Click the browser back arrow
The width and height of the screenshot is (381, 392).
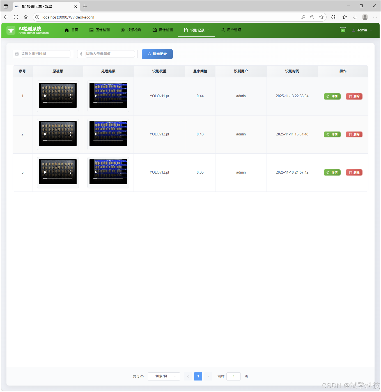tap(6, 17)
